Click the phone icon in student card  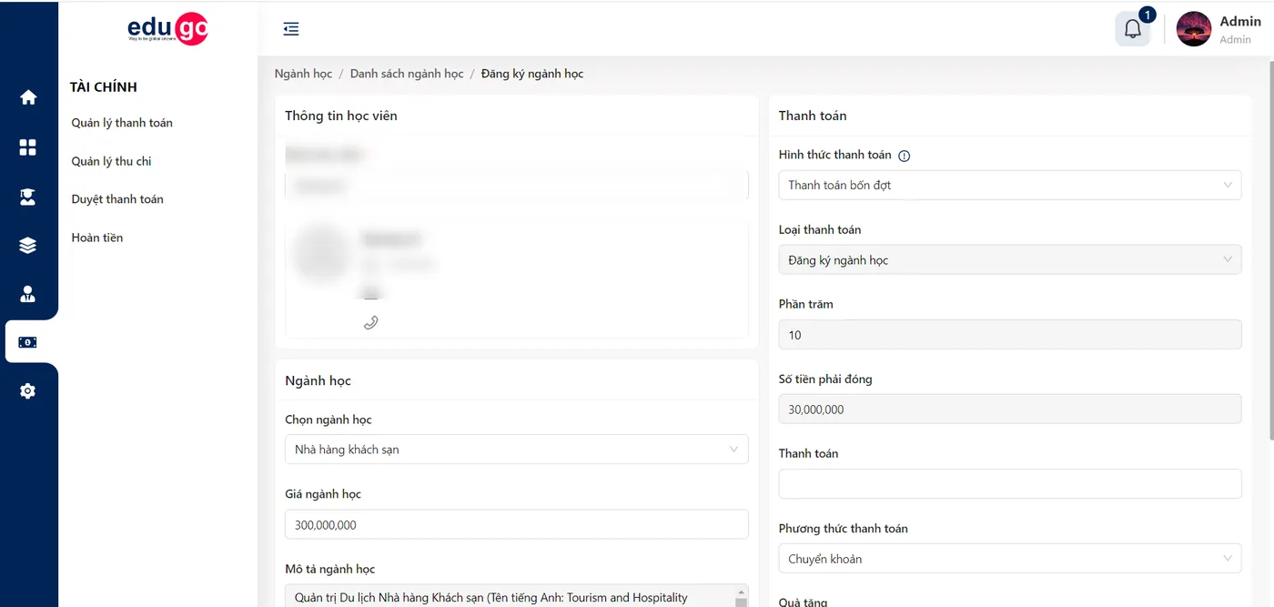[x=370, y=322]
